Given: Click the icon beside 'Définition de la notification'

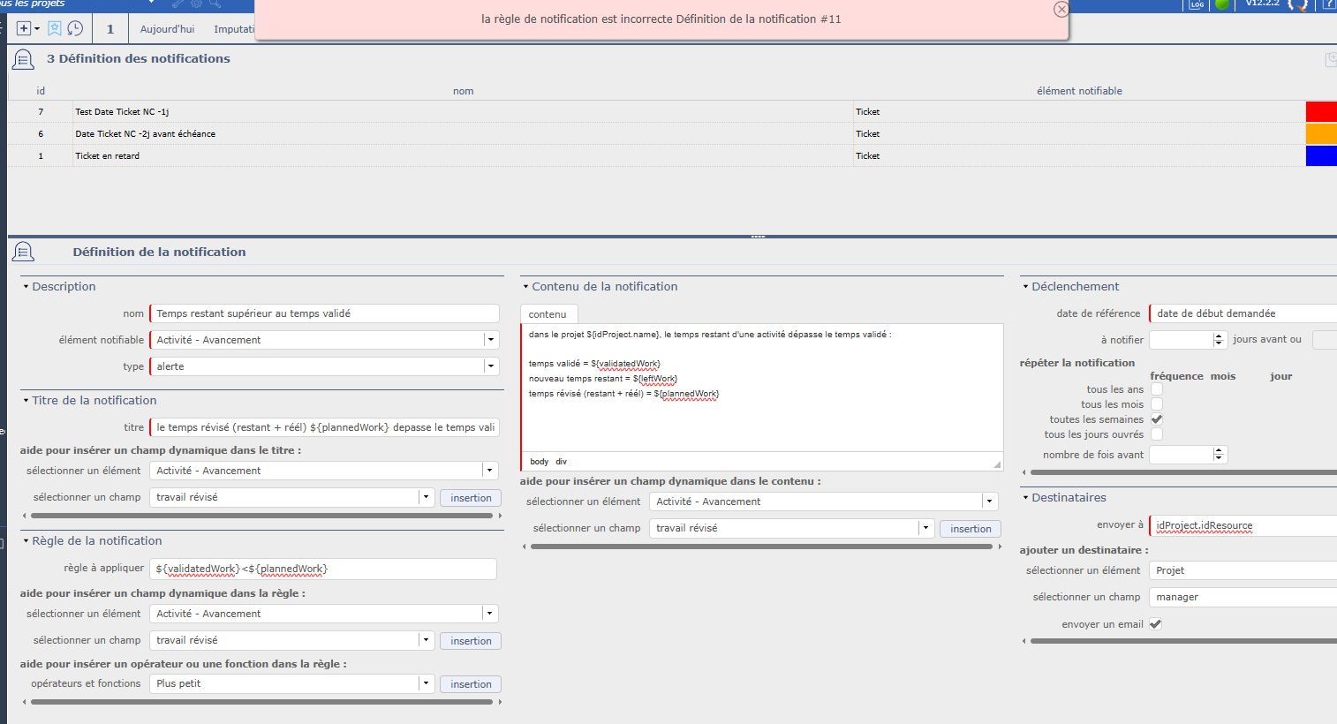Looking at the screenshot, I should (23, 253).
